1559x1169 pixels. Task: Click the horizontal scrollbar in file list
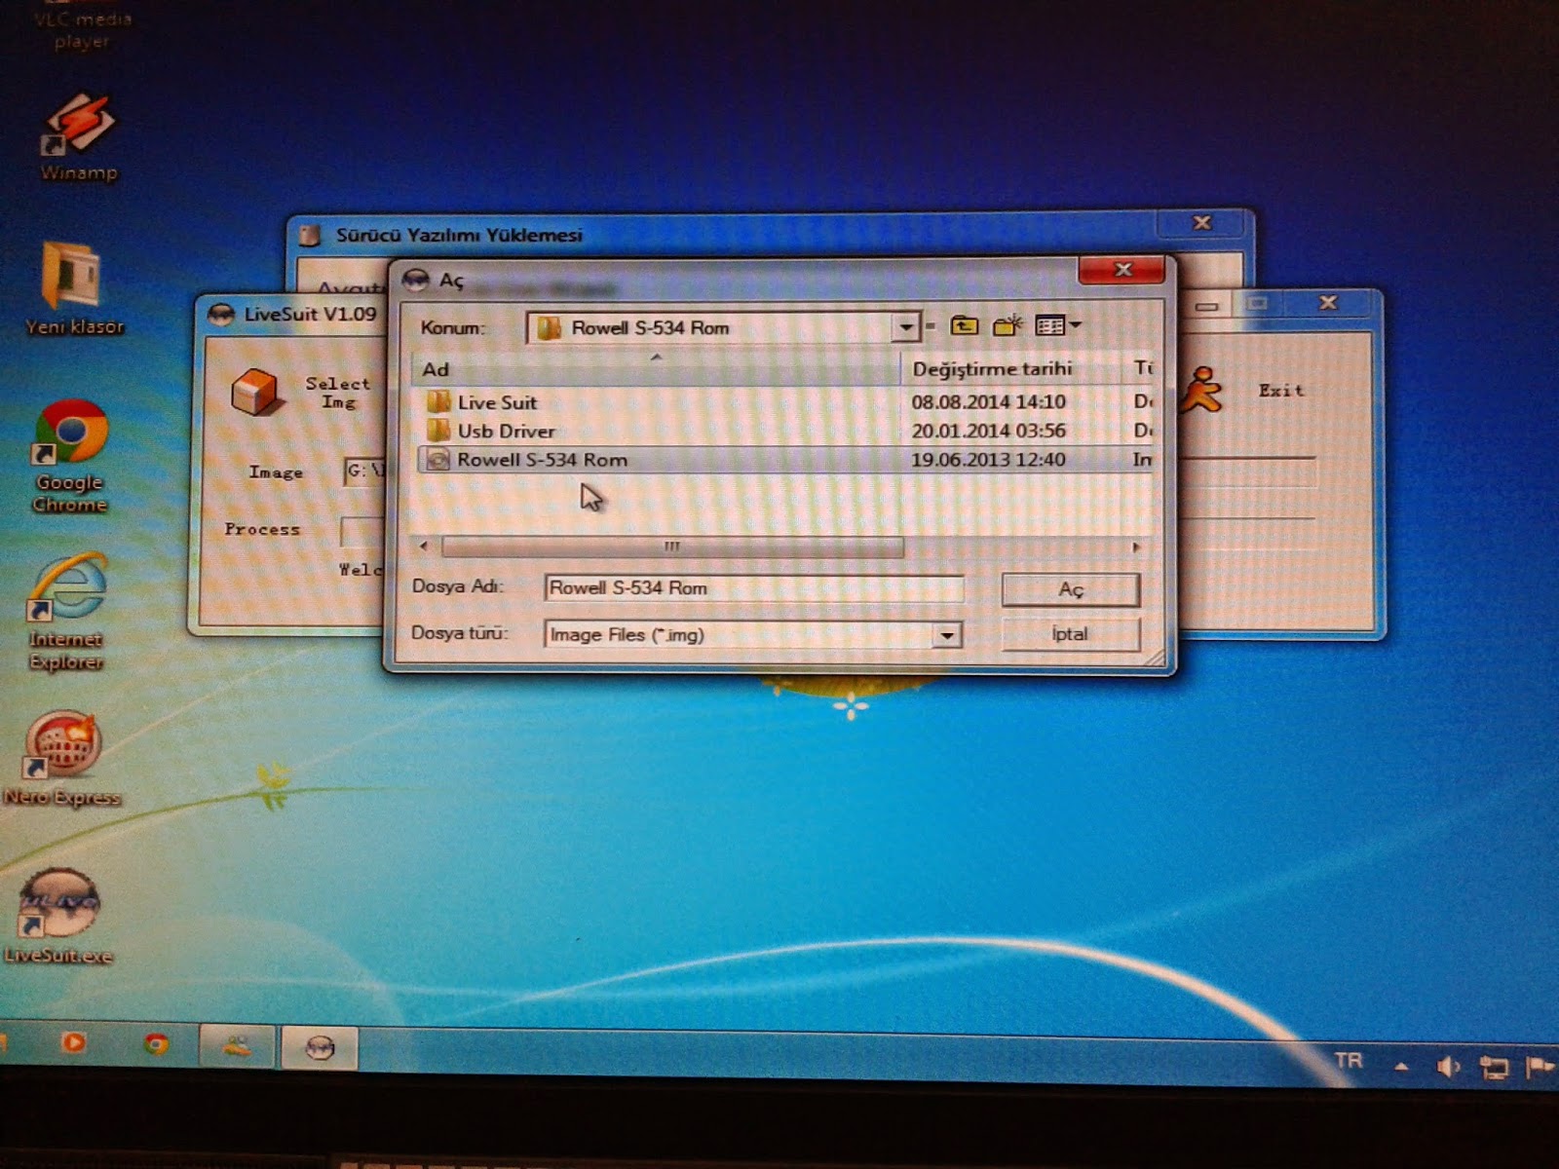tap(672, 547)
